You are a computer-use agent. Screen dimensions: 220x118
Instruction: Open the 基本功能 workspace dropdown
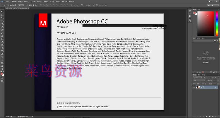click(213, 5)
